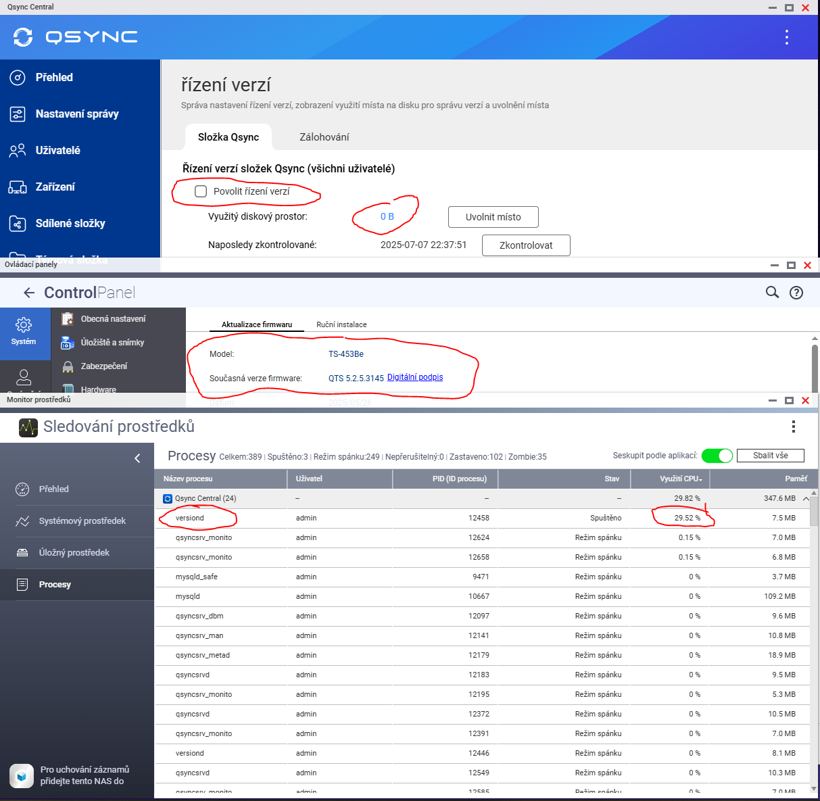This screenshot has width=820, height=801.
Task: Select the Aktualizace firmwaru tab
Action: tap(257, 324)
